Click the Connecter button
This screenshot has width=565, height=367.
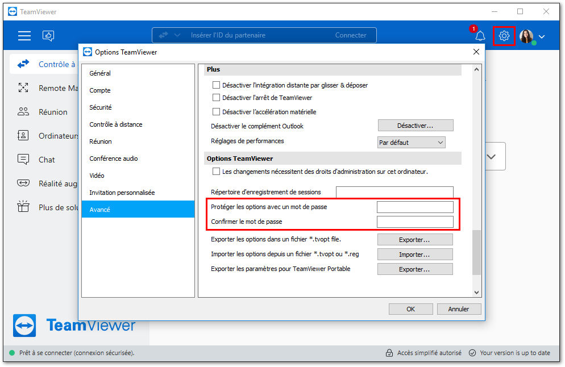351,35
